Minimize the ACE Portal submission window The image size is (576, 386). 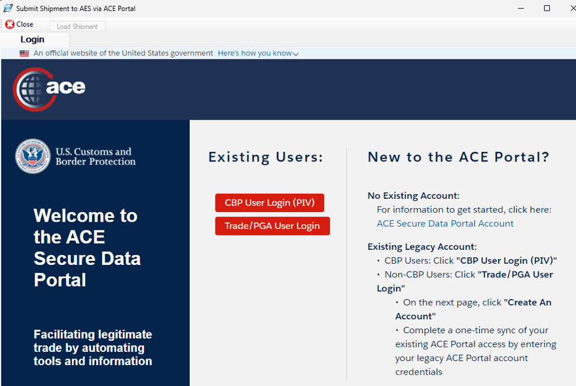(x=519, y=9)
